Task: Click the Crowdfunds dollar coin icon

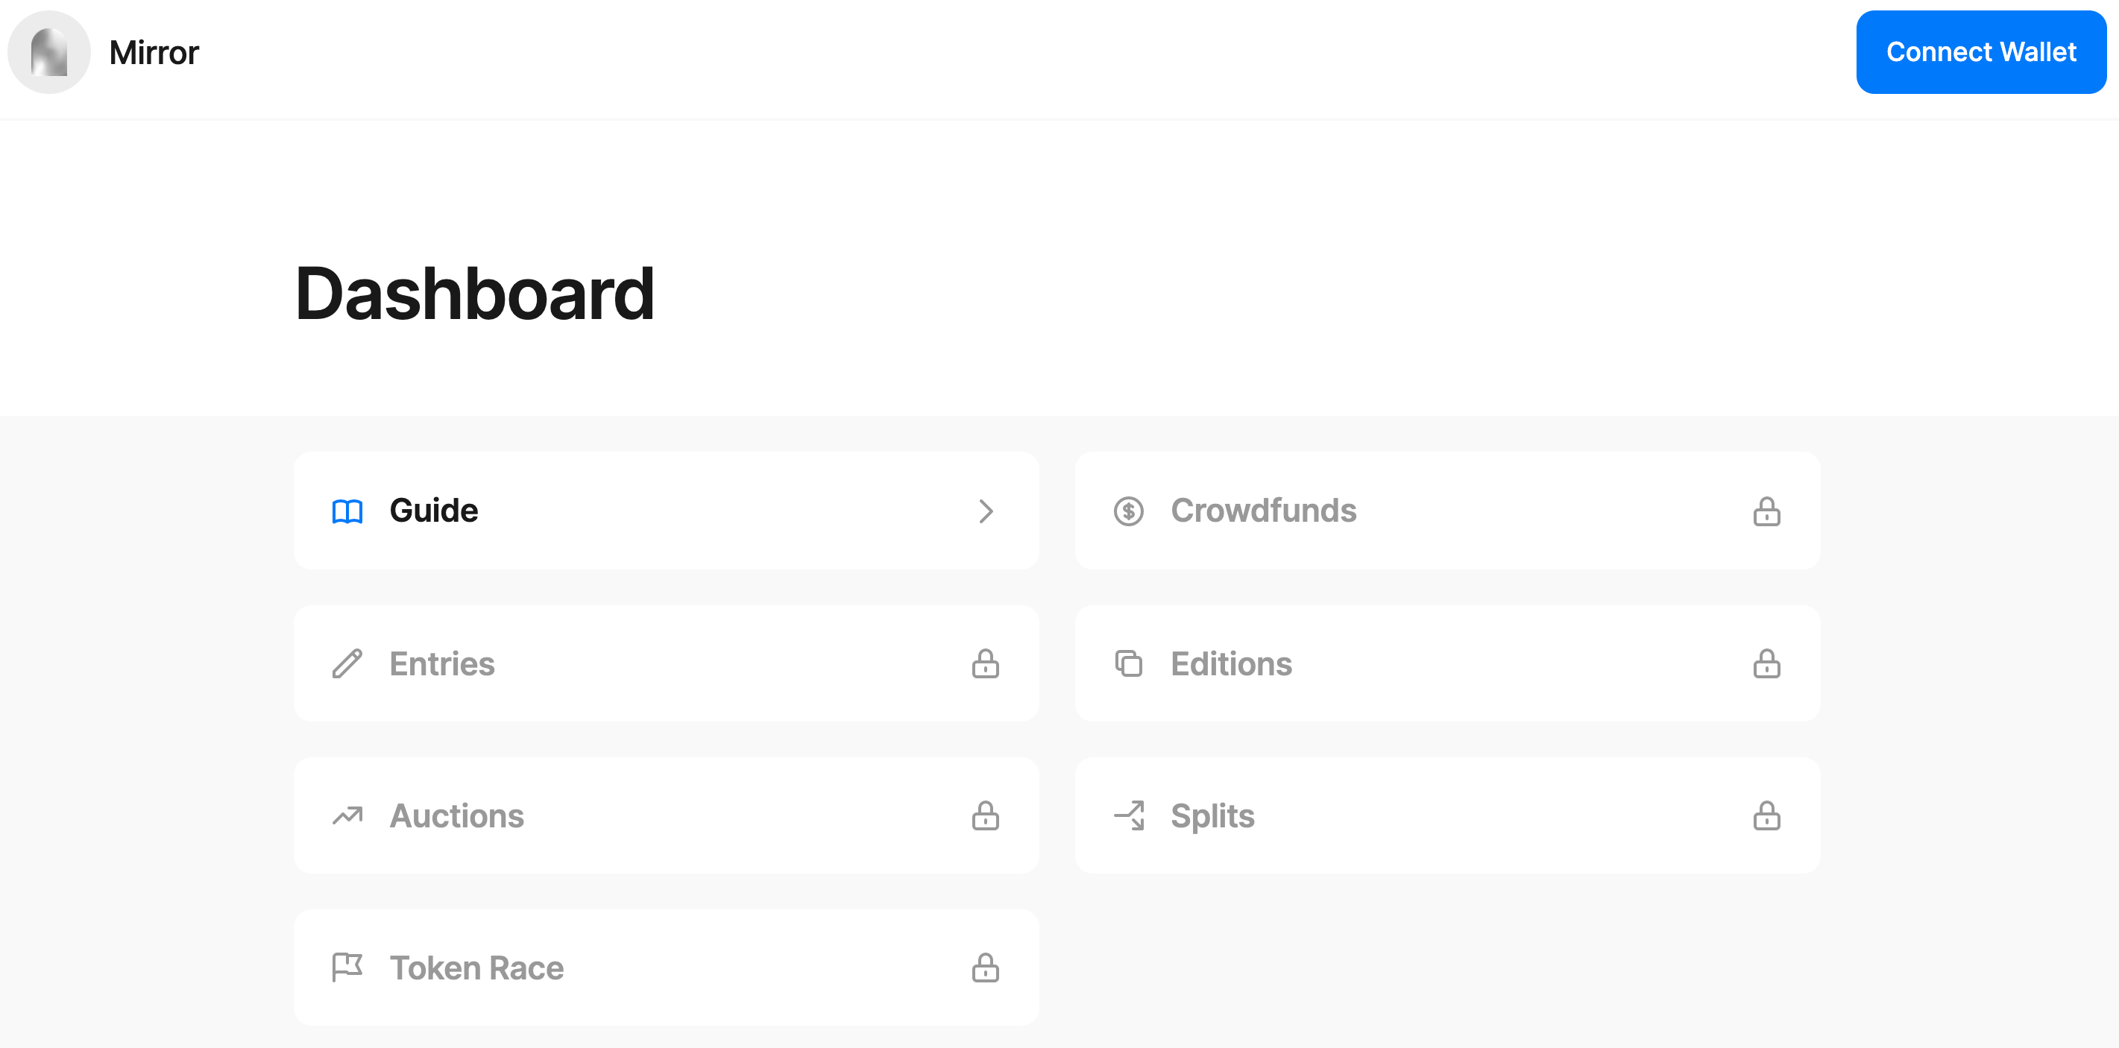Action: point(1129,511)
